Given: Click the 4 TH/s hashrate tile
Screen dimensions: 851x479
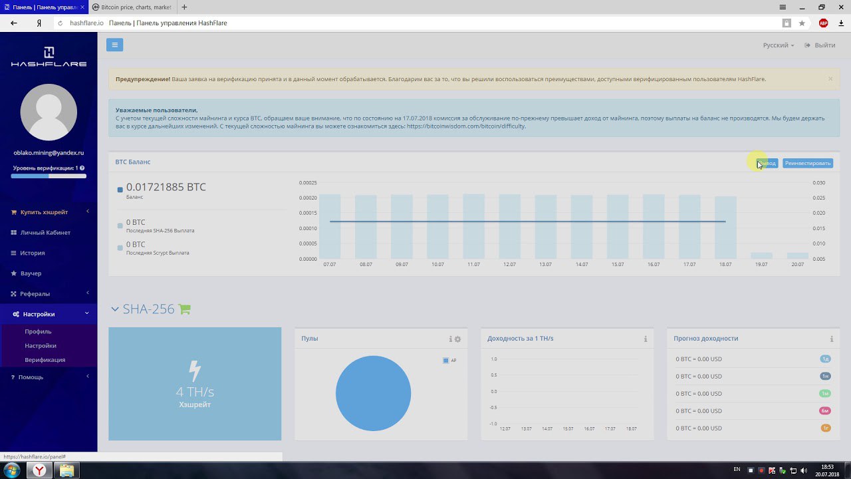Looking at the screenshot, I should point(195,384).
